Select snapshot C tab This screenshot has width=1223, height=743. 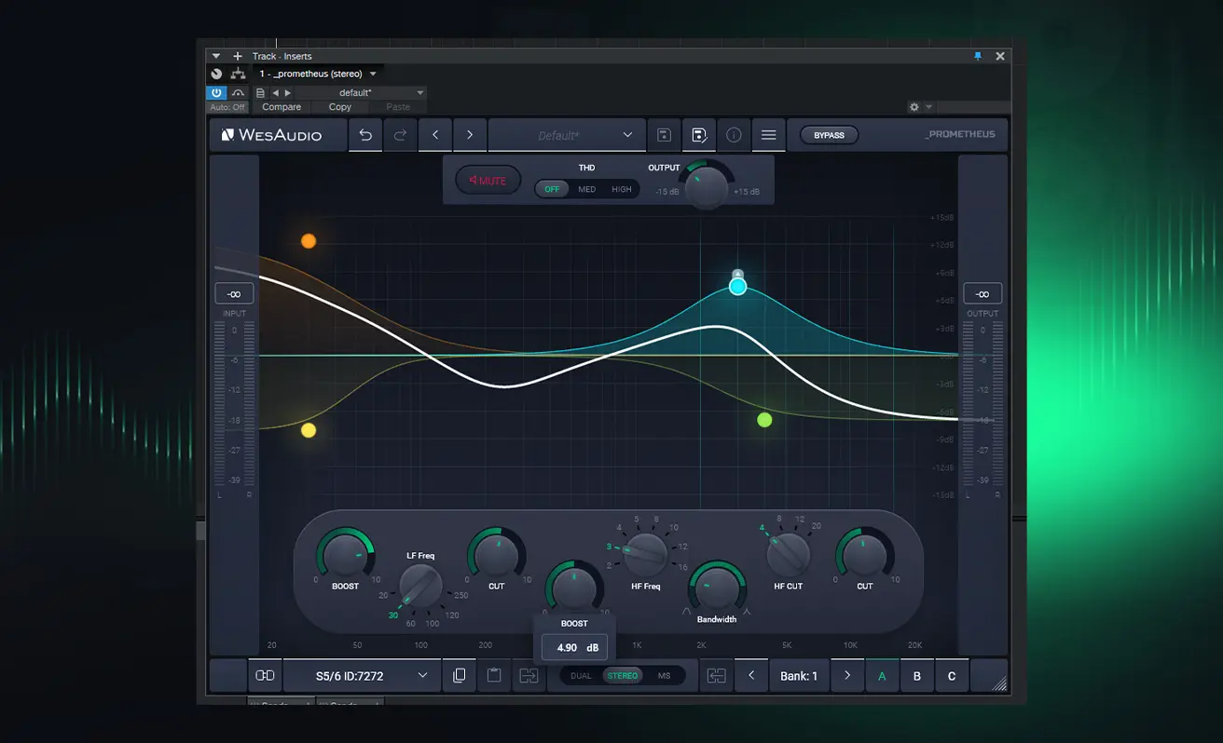coord(952,676)
